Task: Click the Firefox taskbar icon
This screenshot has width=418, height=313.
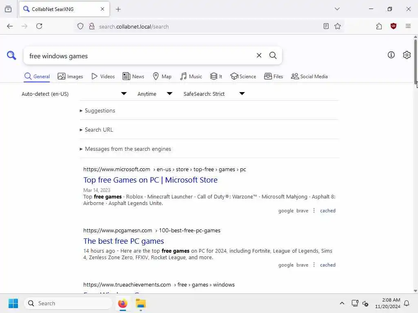Action: pos(122,303)
